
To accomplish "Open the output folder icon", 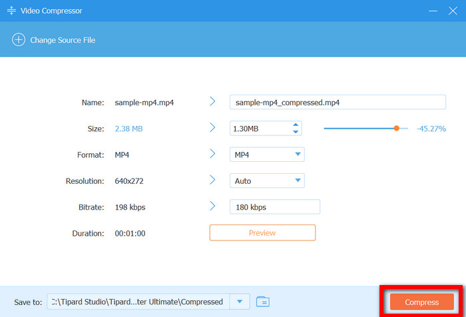I will click(x=262, y=302).
